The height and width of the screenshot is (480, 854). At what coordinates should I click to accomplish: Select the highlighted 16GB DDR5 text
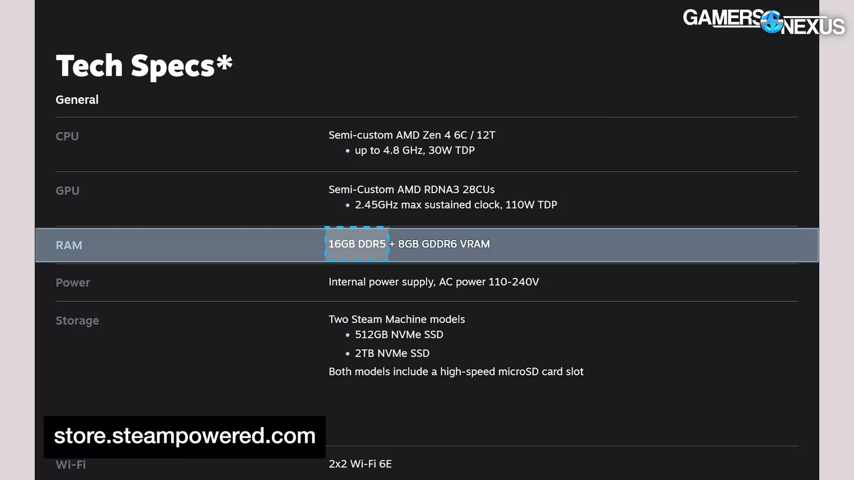click(x=357, y=244)
